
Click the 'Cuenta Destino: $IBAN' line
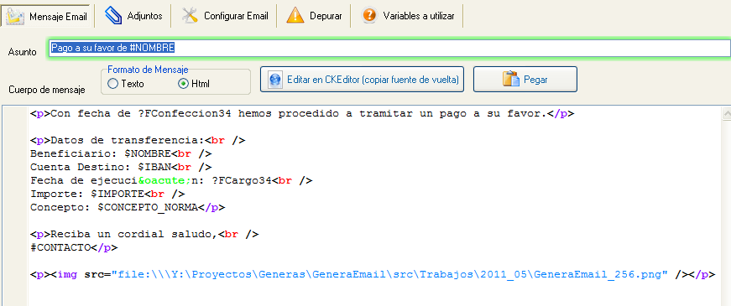pyautogui.click(x=121, y=167)
